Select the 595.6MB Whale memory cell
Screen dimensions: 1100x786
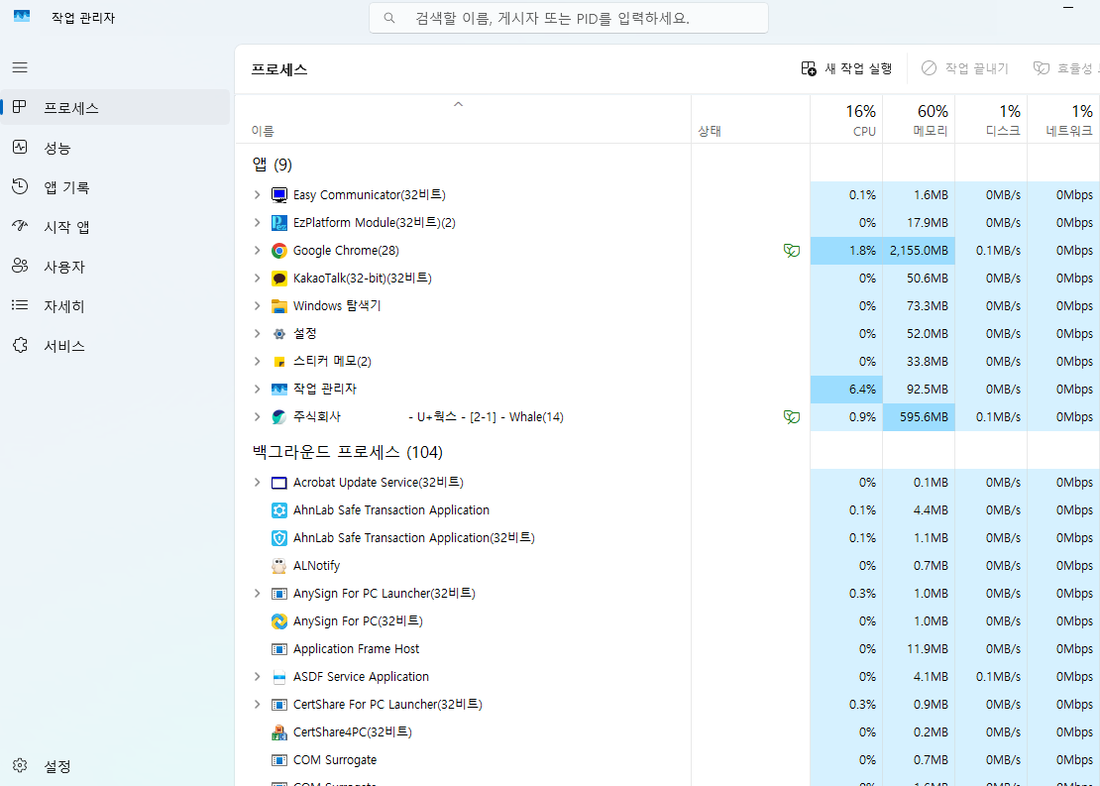point(919,417)
